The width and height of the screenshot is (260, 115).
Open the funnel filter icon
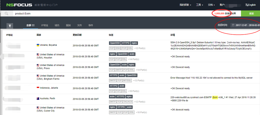10,26
